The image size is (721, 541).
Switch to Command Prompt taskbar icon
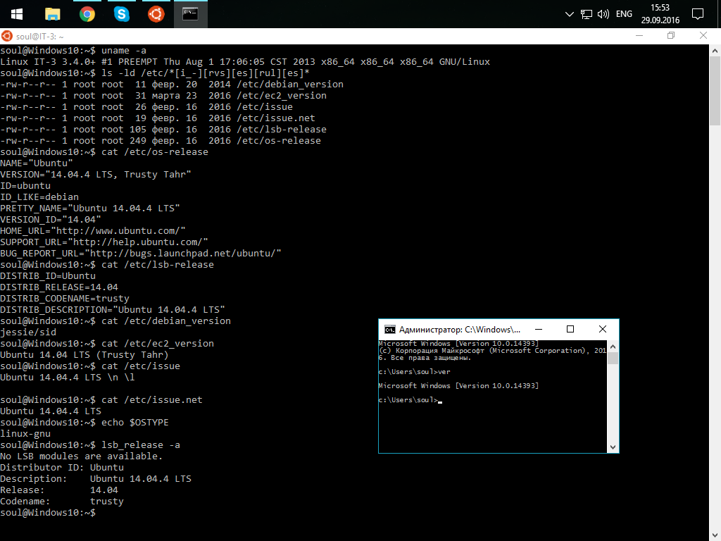point(190,14)
